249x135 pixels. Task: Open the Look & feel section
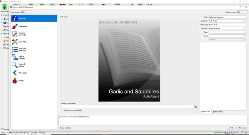23,26
